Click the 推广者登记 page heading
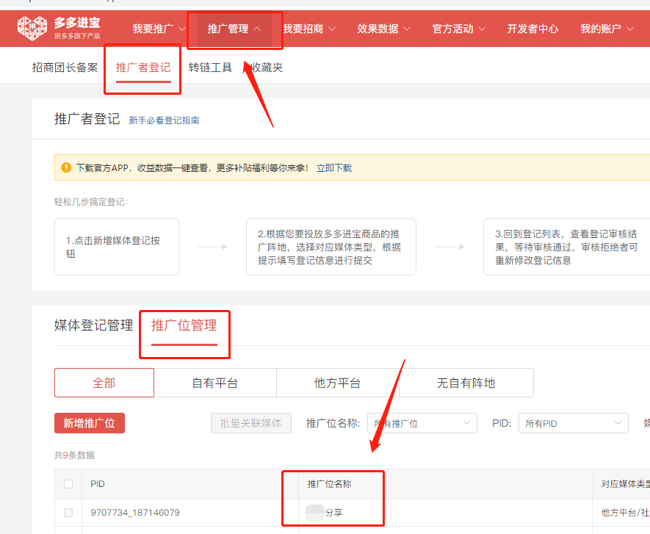Viewport: 650px width, 534px height. coord(87,119)
